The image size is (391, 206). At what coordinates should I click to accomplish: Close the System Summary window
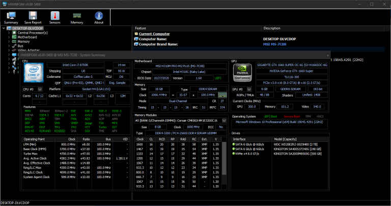(x=328, y=54)
